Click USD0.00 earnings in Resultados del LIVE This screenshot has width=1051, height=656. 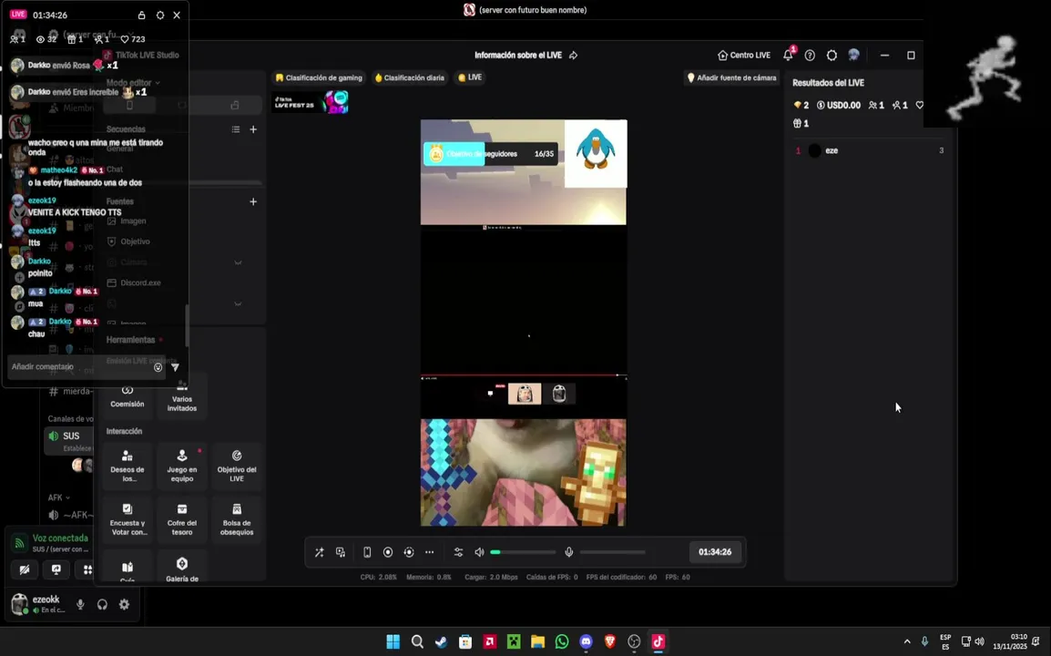[839, 106]
